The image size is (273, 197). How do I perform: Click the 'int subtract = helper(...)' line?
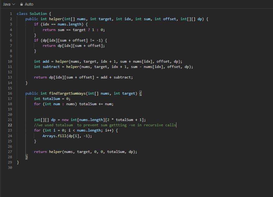tap(114, 67)
